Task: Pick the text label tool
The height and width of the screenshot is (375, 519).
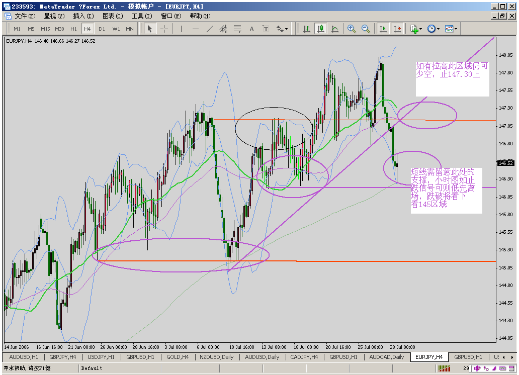Action: pos(266,29)
